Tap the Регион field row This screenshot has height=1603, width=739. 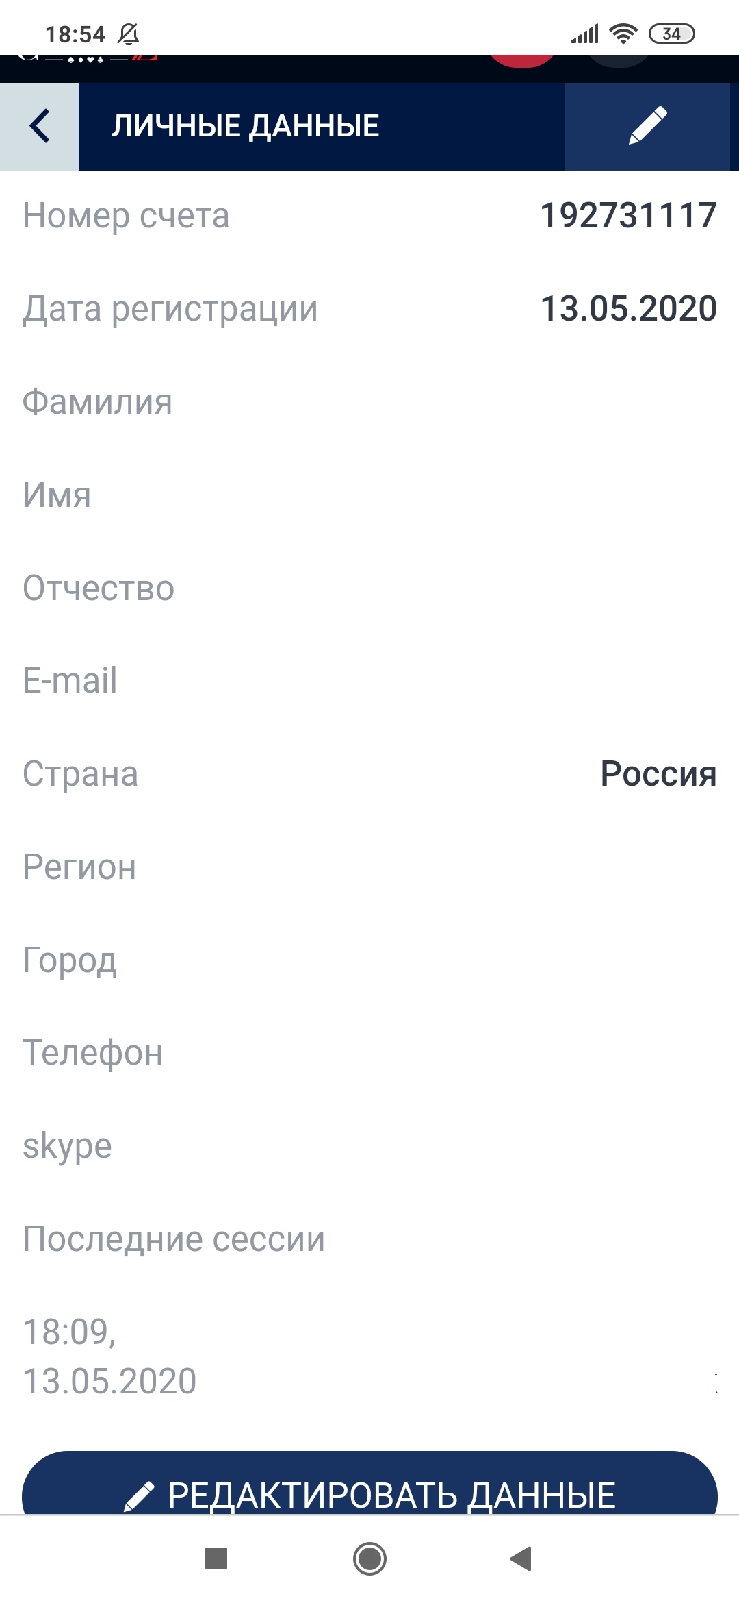(x=369, y=867)
